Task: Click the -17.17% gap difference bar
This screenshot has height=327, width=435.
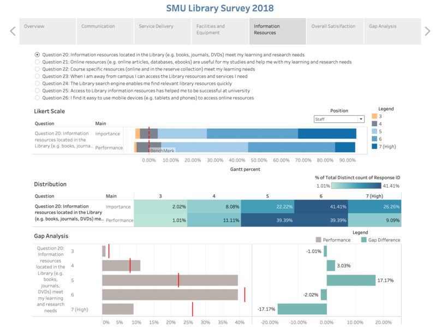Action: click(x=302, y=309)
